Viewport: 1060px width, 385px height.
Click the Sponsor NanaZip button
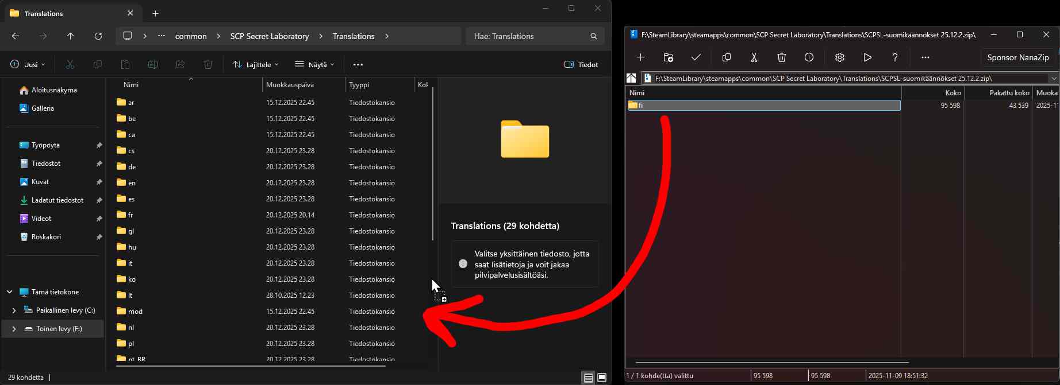tap(1017, 57)
